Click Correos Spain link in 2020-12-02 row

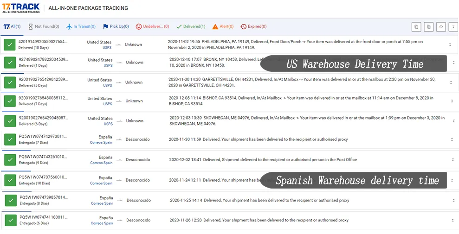point(101,163)
